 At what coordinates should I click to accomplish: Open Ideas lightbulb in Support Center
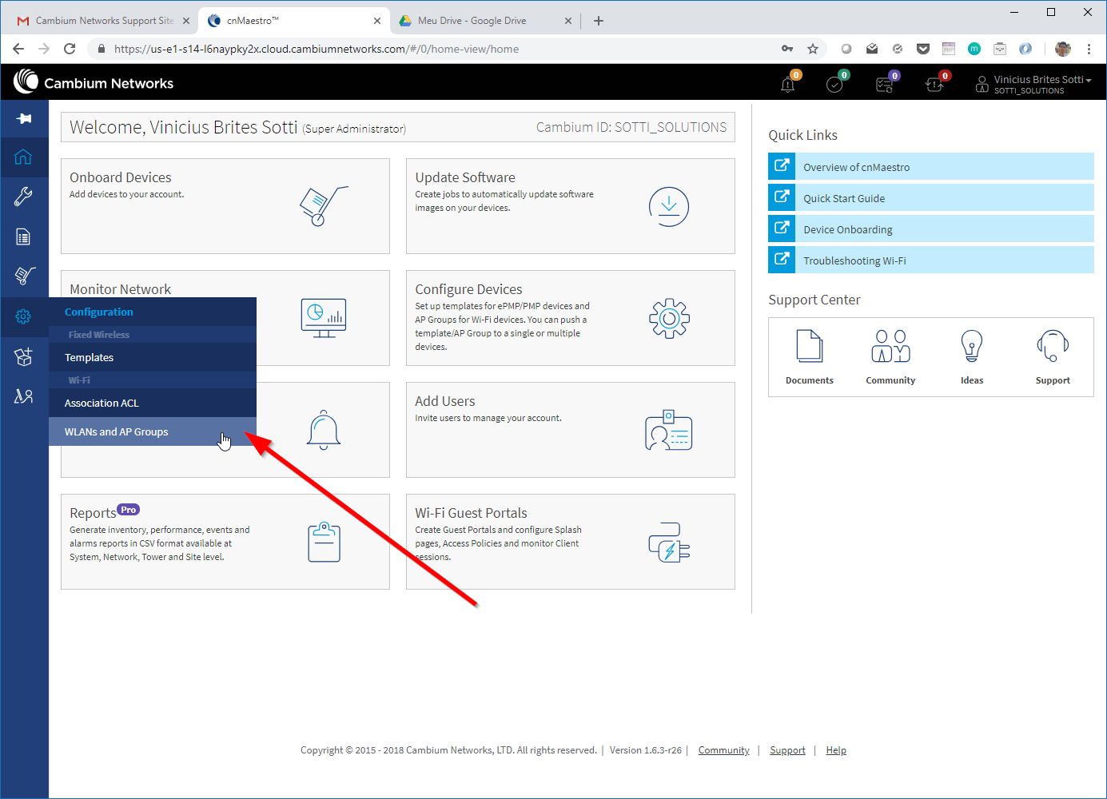[x=972, y=357]
